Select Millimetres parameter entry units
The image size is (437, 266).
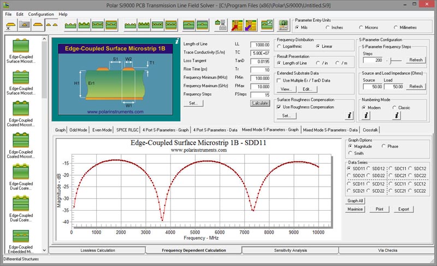coord(405,27)
